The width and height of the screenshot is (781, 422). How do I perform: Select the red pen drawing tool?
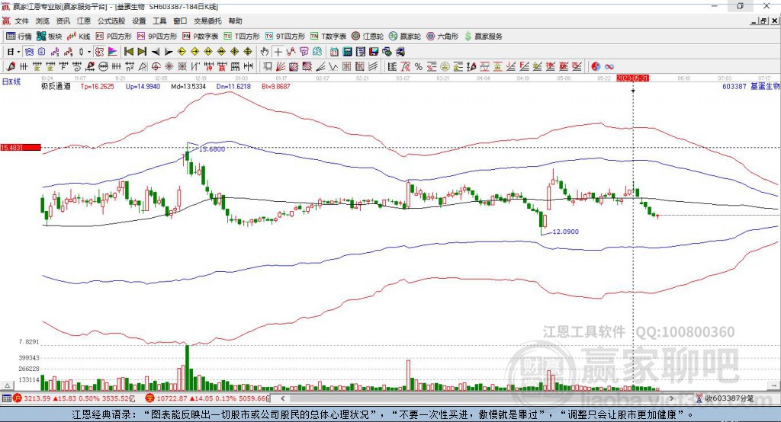pyautogui.click(x=11, y=67)
